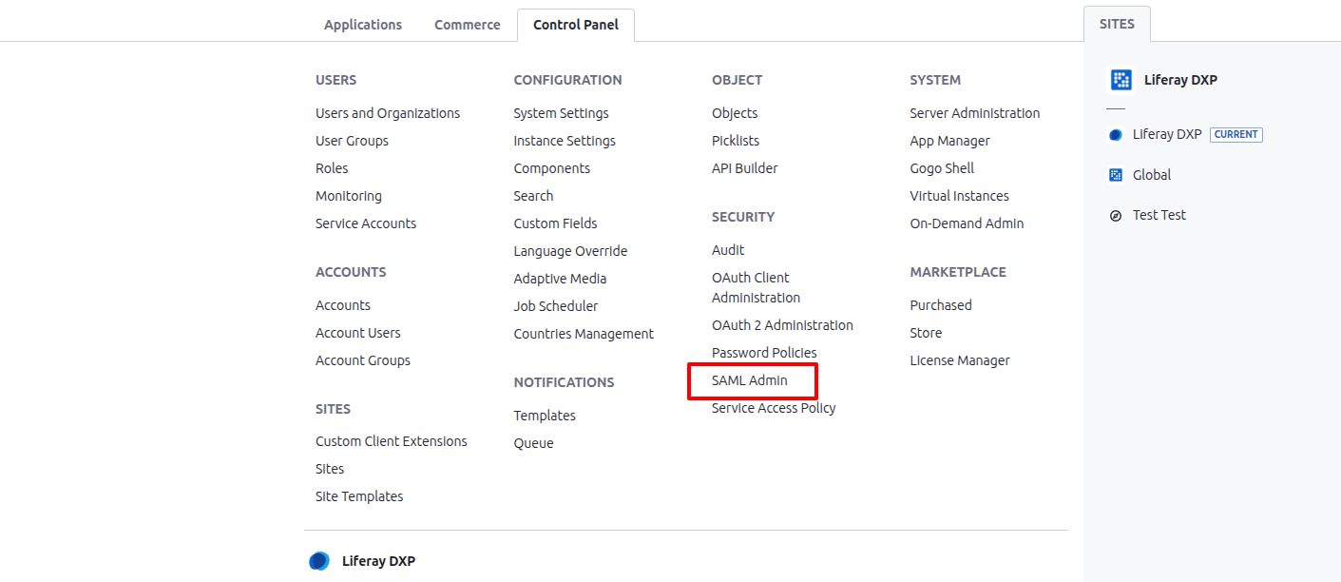1341x582 pixels.
Task: Open Instance Settings
Action: [x=565, y=141]
